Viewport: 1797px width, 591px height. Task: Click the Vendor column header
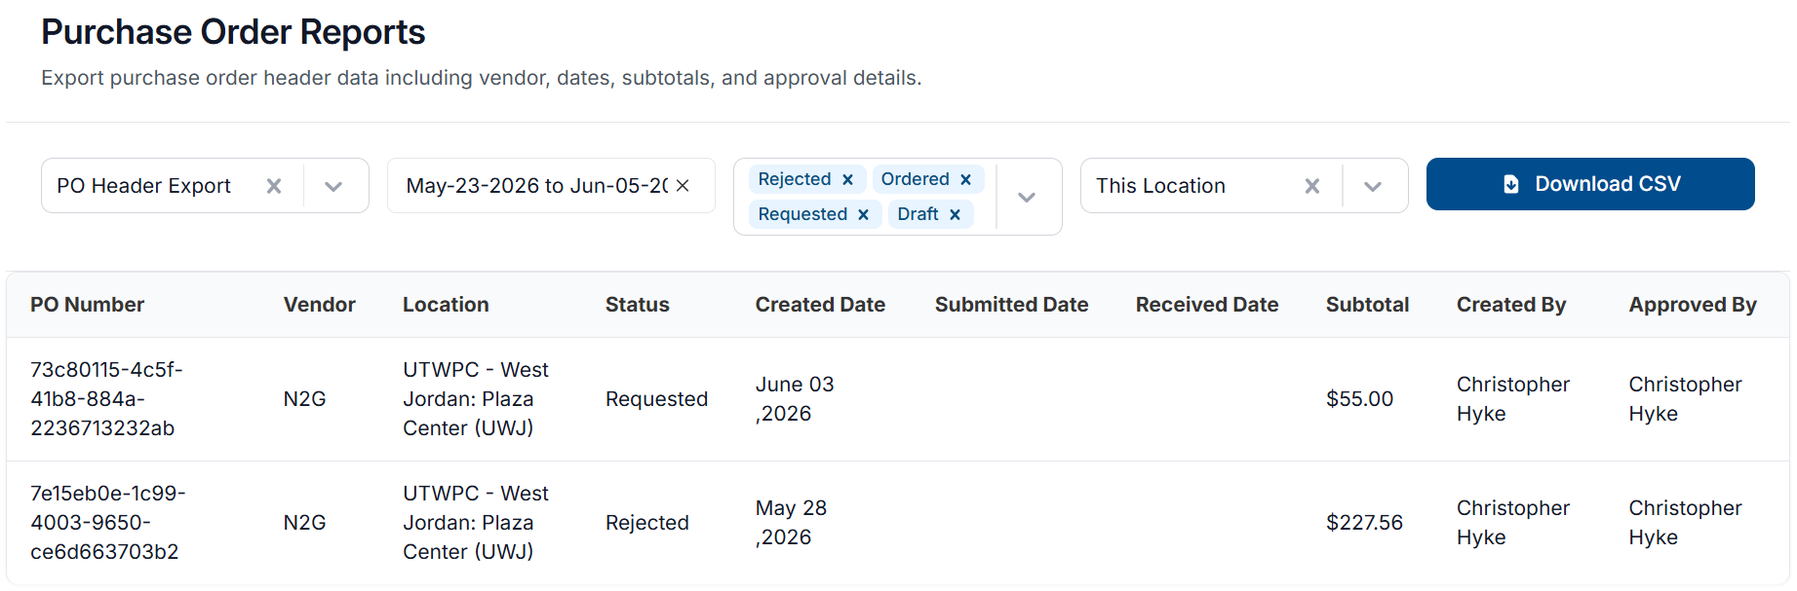click(320, 305)
